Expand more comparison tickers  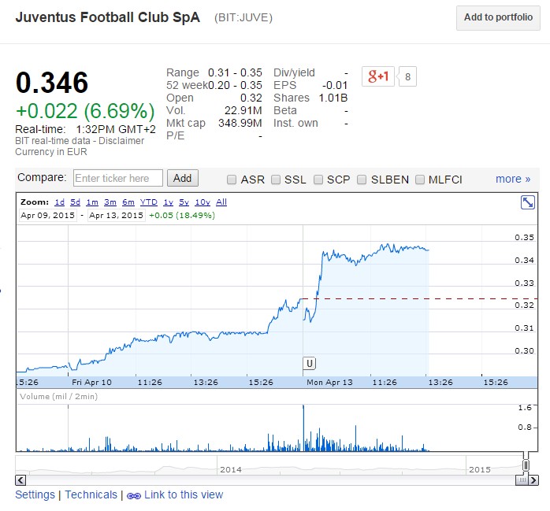click(513, 179)
